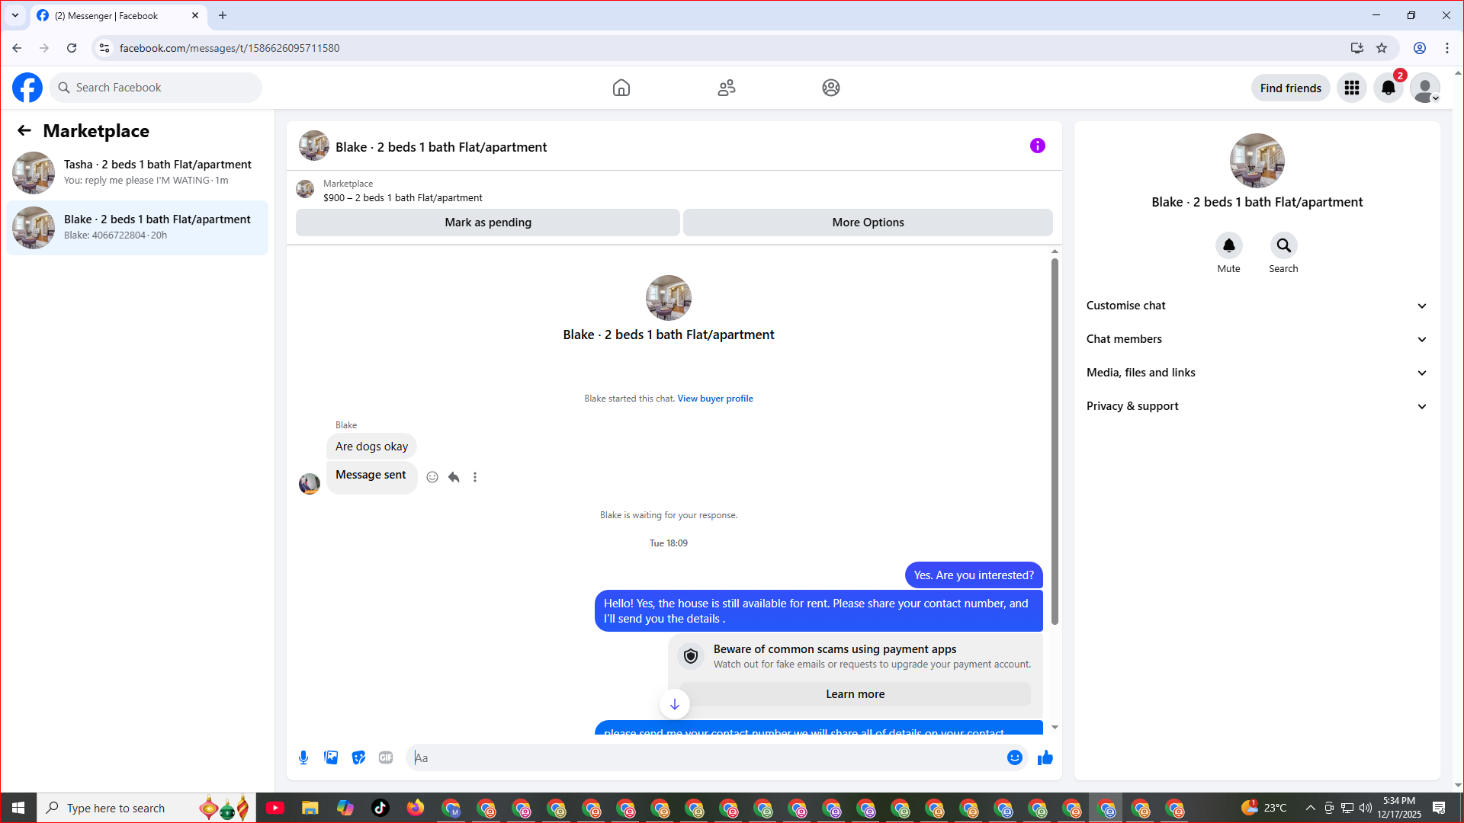The image size is (1464, 823).
Task: Click the reply arrow beside Message sent
Action: click(454, 477)
